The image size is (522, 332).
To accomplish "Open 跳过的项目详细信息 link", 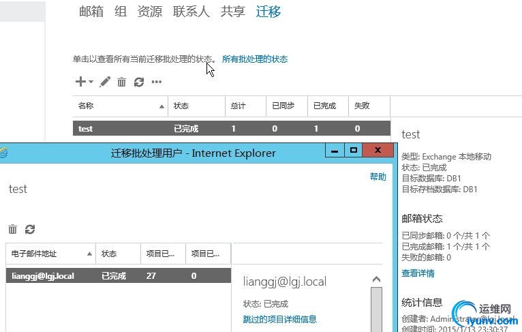I will (279, 319).
